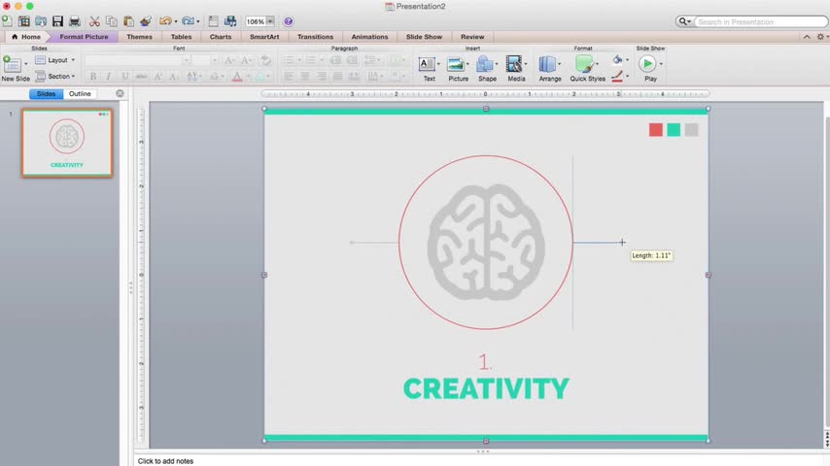This screenshot has height=466, width=830.
Task: Toggle Strikethrough formatting
Action: click(141, 77)
